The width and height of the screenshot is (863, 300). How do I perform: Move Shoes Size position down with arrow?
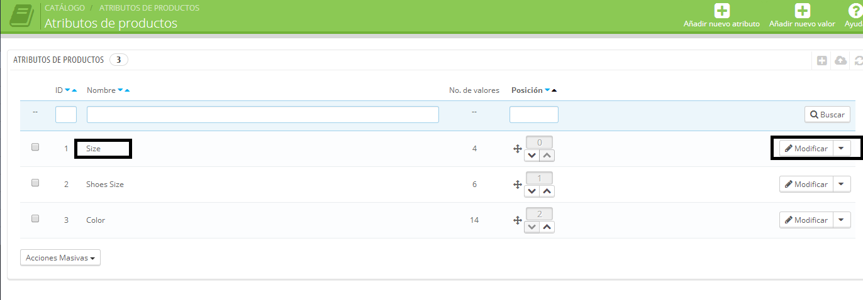click(533, 191)
